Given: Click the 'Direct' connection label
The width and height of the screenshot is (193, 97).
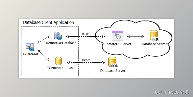Looking at the screenshot, I should click(x=86, y=60).
